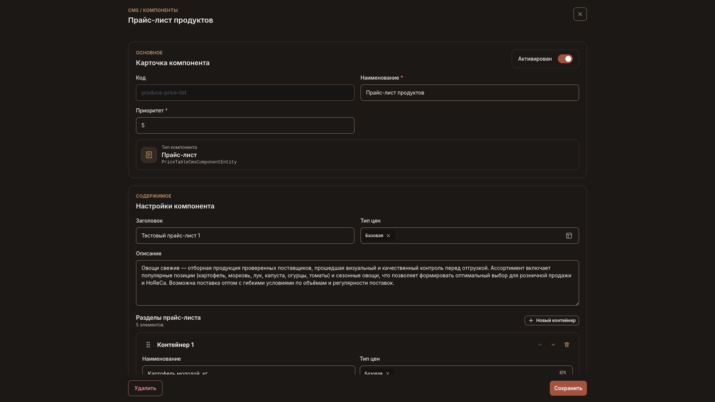Click the Контейнер 1 title

coord(175,345)
